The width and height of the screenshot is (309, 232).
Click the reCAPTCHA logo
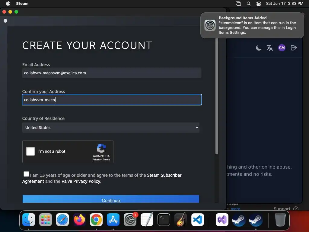[x=101, y=148]
